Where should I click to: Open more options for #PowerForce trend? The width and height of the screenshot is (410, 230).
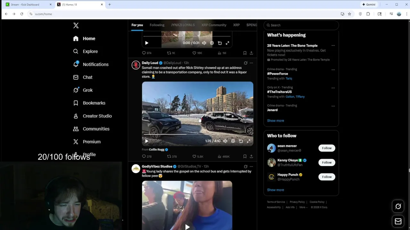coord(333,70)
